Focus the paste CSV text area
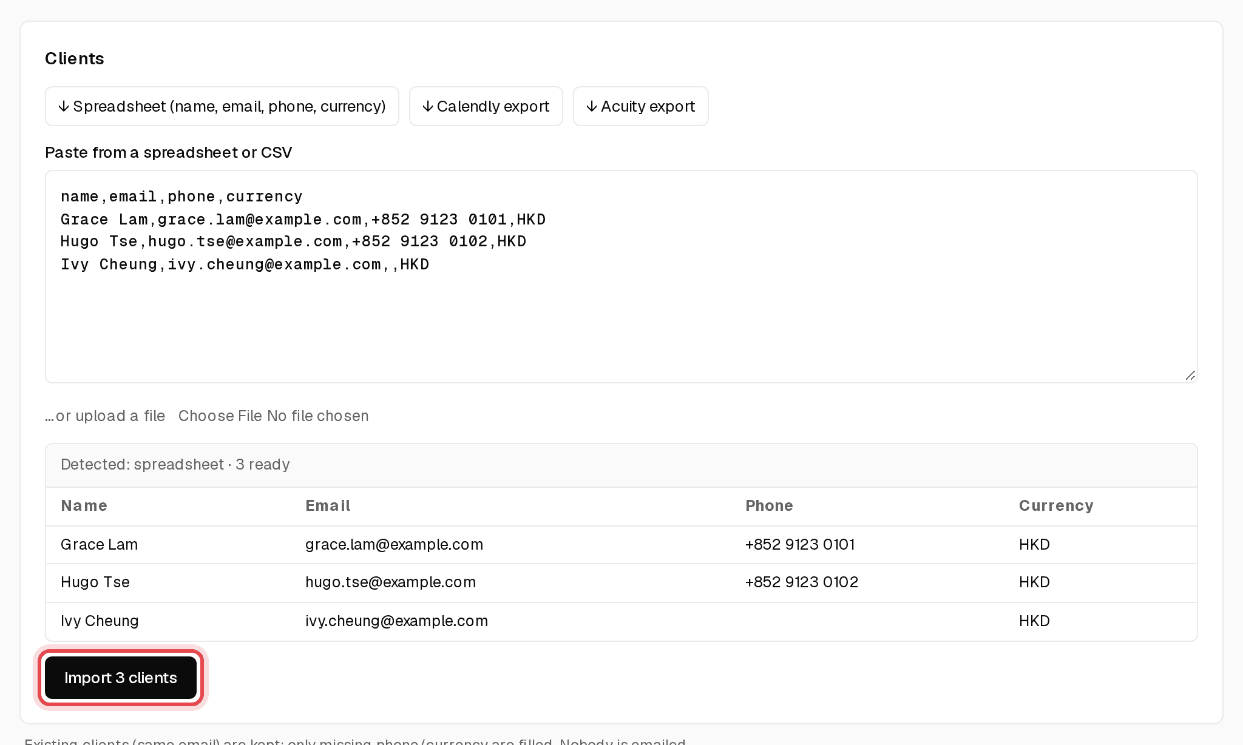 point(621,277)
